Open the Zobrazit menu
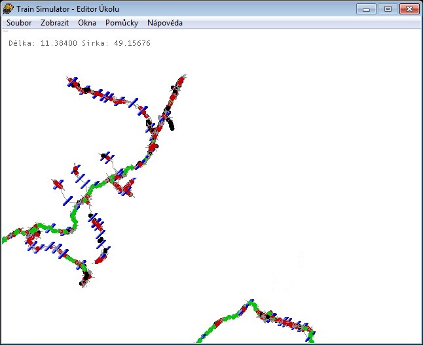 click(x=55, y=23)
